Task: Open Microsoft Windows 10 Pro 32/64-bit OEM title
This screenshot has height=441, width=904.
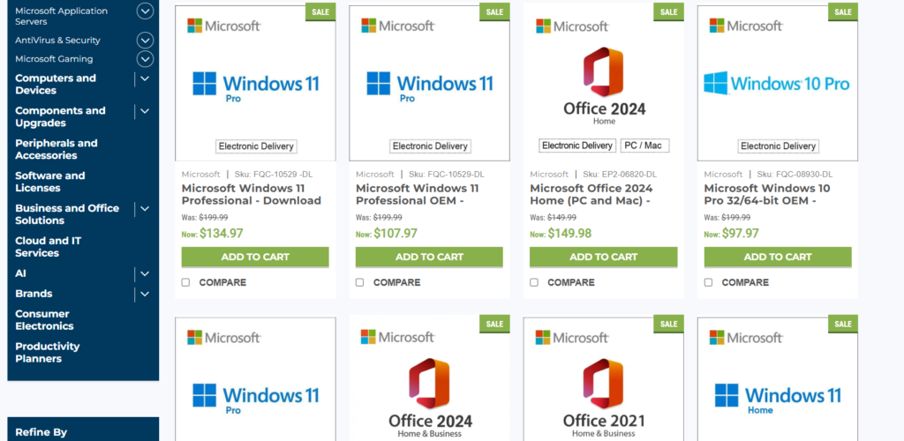Action: (767, 195)
